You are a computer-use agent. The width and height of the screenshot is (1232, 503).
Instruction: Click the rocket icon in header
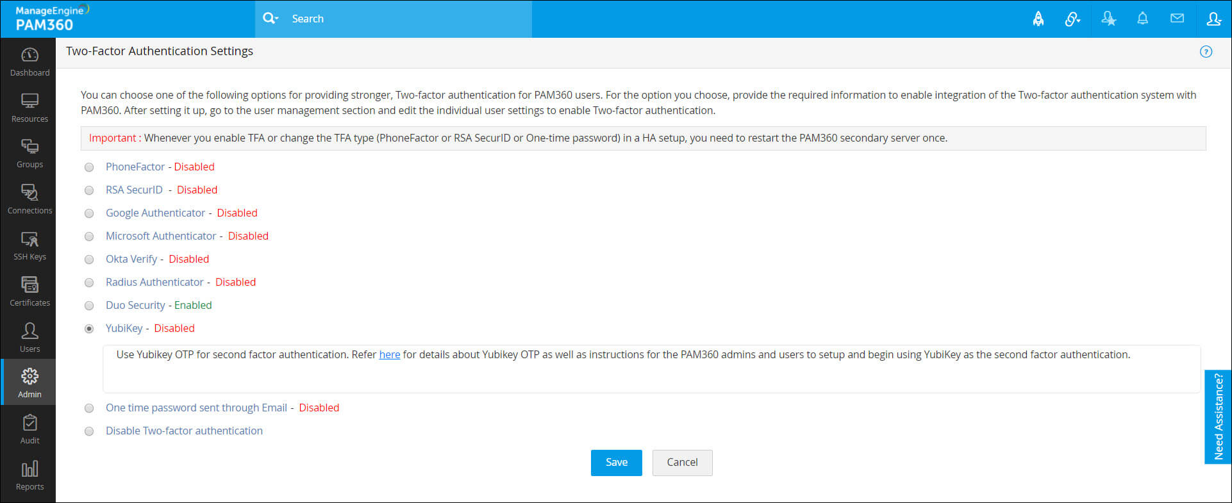[x=1038, y=19]
